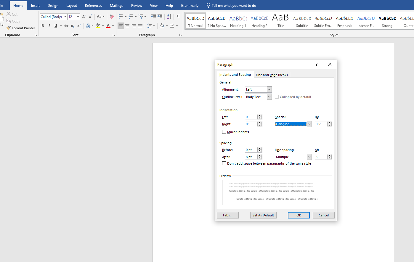Open the font name dropdown
Image resolution: width=414 pixels, height=262 pixels.
click(65, 17)
